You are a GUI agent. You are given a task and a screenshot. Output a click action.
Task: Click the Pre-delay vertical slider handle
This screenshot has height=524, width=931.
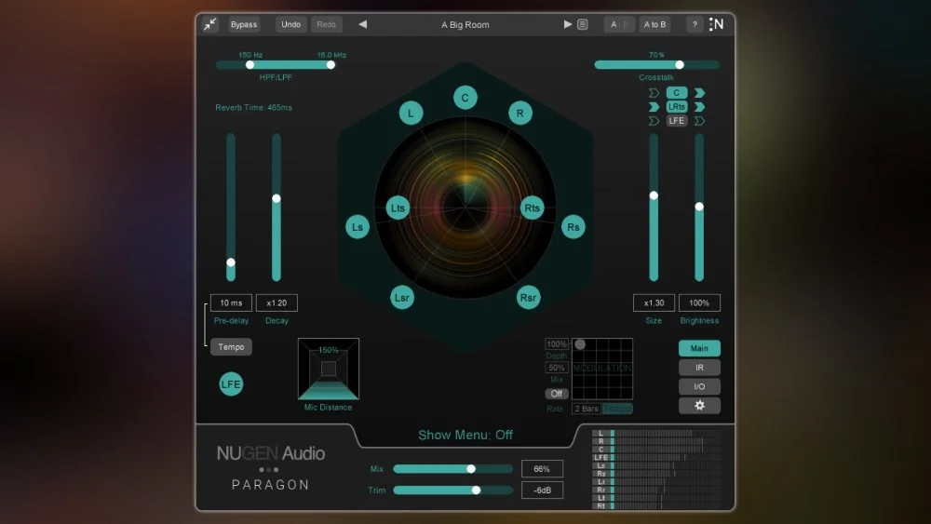pyautogui.click(x=231, y=262)
